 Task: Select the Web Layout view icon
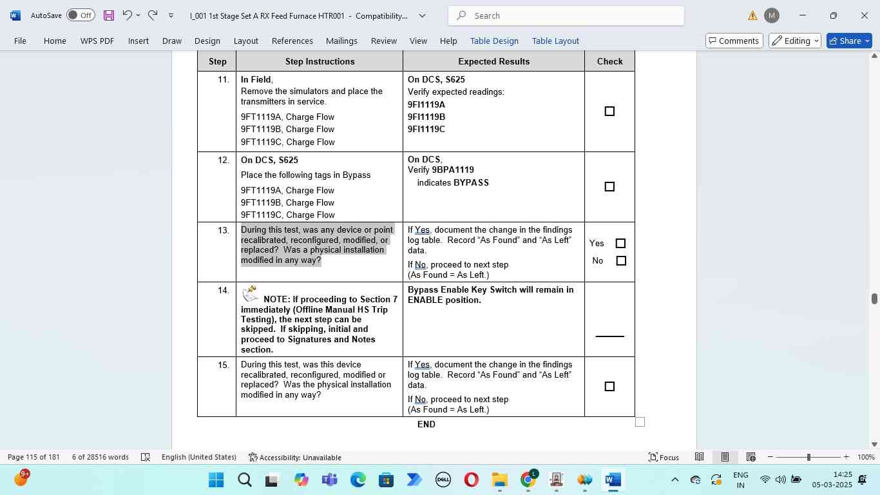(x=751, y=457)
